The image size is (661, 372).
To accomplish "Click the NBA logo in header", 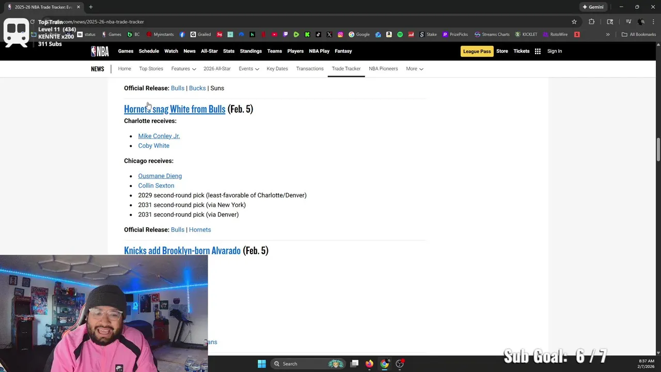I will pos(100,51).
